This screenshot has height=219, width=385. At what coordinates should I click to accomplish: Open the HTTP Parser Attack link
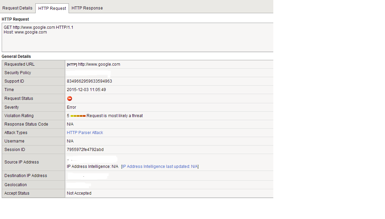point(85,133)
